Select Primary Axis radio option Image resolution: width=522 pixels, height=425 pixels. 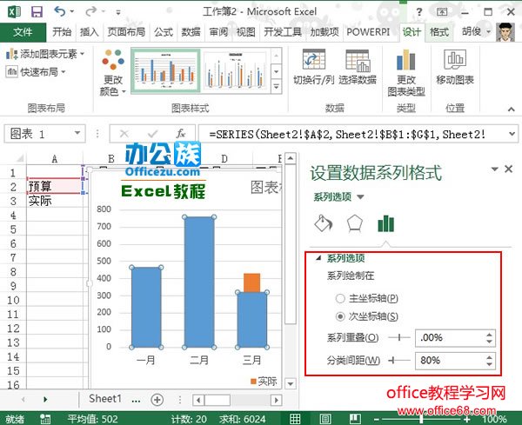pos(340,298)
